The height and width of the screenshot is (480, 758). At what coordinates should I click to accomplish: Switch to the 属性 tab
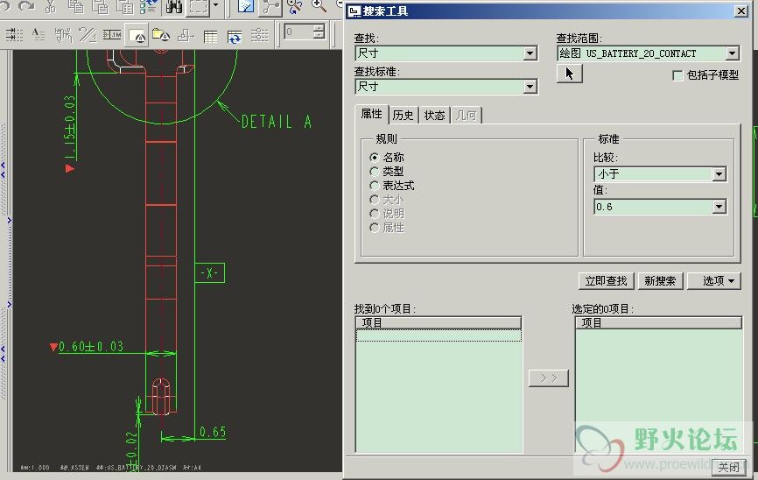click(371, 114)
